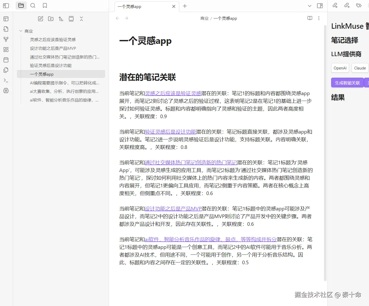Image resolution: width=369 pixels, height=306 pixels.
Task: Open graph view from ribbon
Action: click(x=6, y=39)
